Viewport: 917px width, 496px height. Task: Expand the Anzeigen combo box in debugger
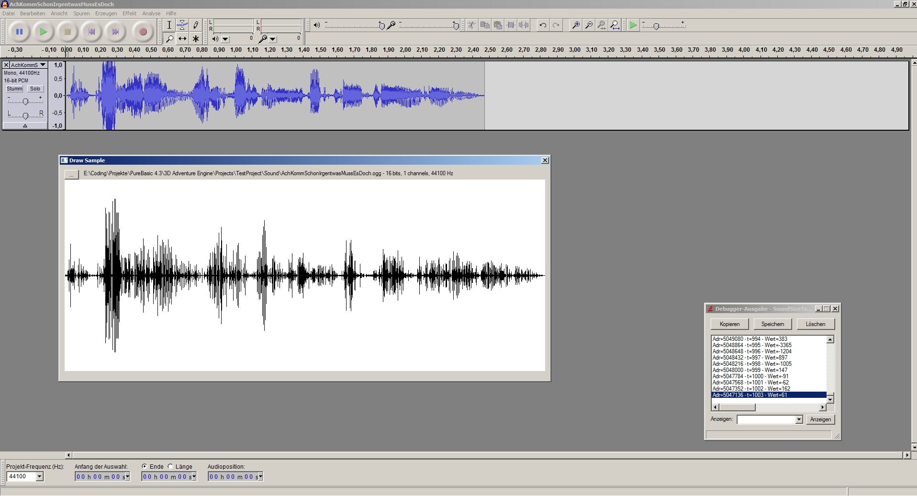coord(799,420)
